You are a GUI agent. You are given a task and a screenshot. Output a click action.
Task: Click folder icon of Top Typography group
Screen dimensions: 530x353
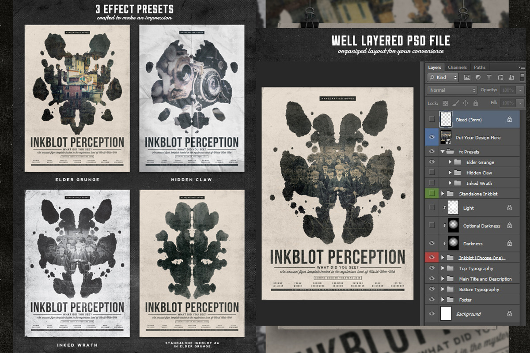pyautogui.click(x=450, y=268)
